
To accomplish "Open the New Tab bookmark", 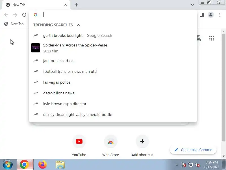I will [14, 24].
